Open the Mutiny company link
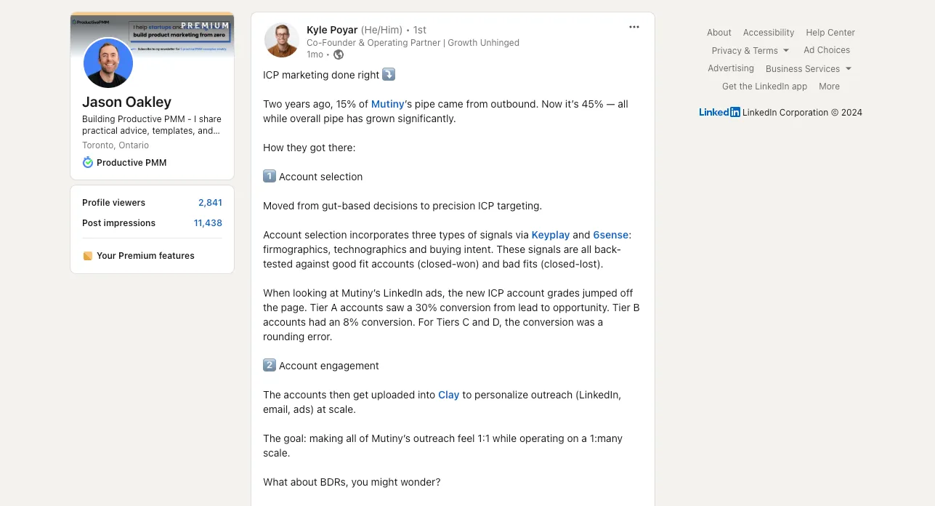This screenshot has width=935, height=506. click(x=387, y=104)
